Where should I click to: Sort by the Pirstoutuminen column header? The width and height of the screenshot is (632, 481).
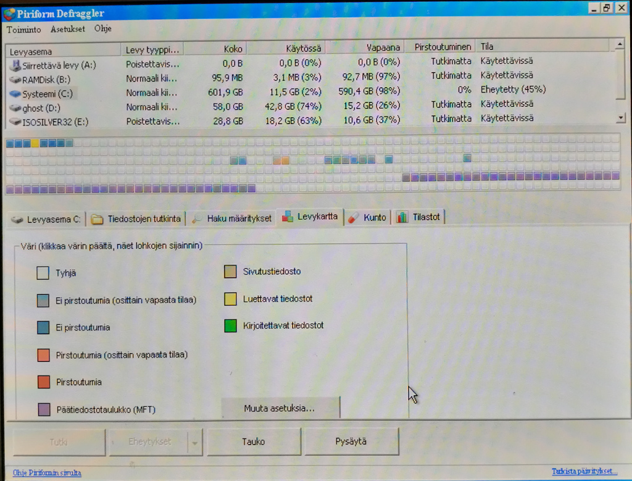(440, 47)
